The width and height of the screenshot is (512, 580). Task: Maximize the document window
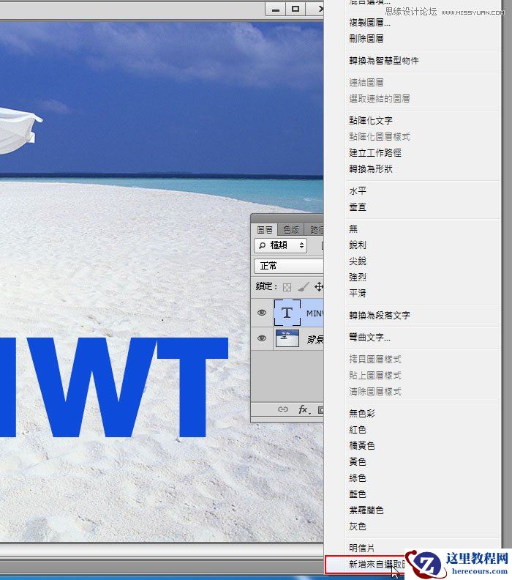pyautogui.click(x=295, y=10)
